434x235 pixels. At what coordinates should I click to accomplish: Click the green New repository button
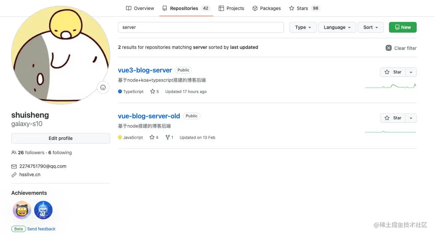point(403,27)
